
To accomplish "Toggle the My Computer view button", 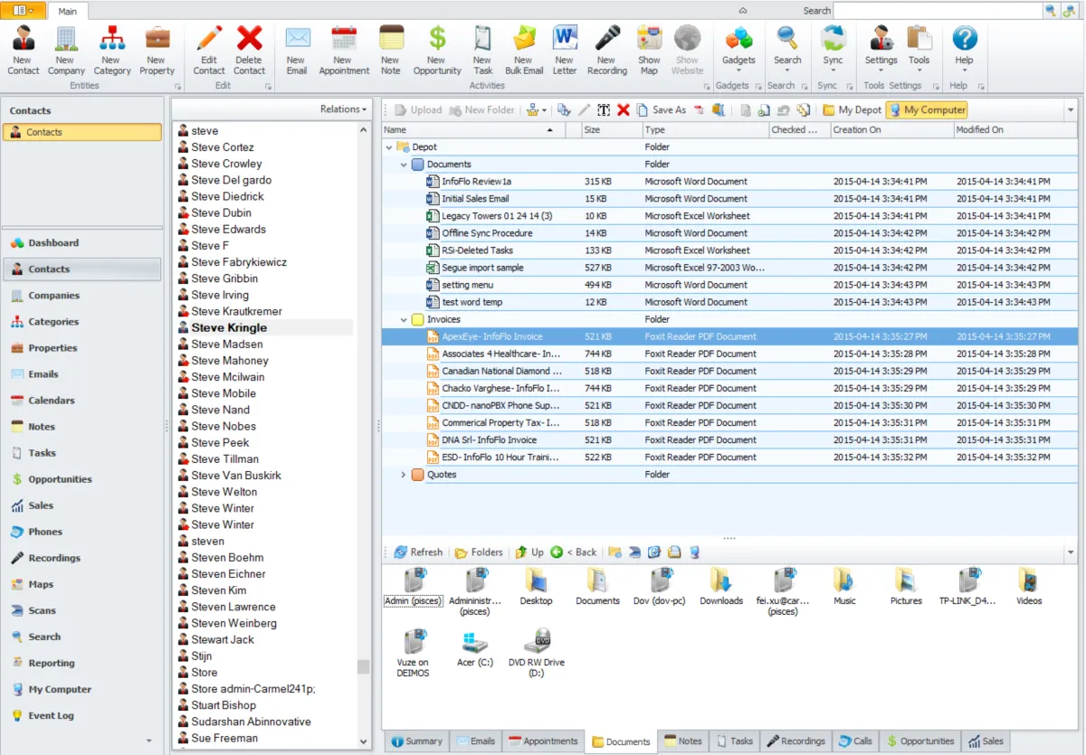I will [927, 110].
